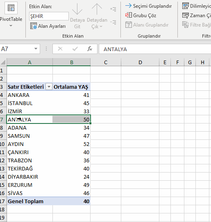Open the Satır Etiketleri filter dropdown
211x222 pixels.
coord(49,87)
